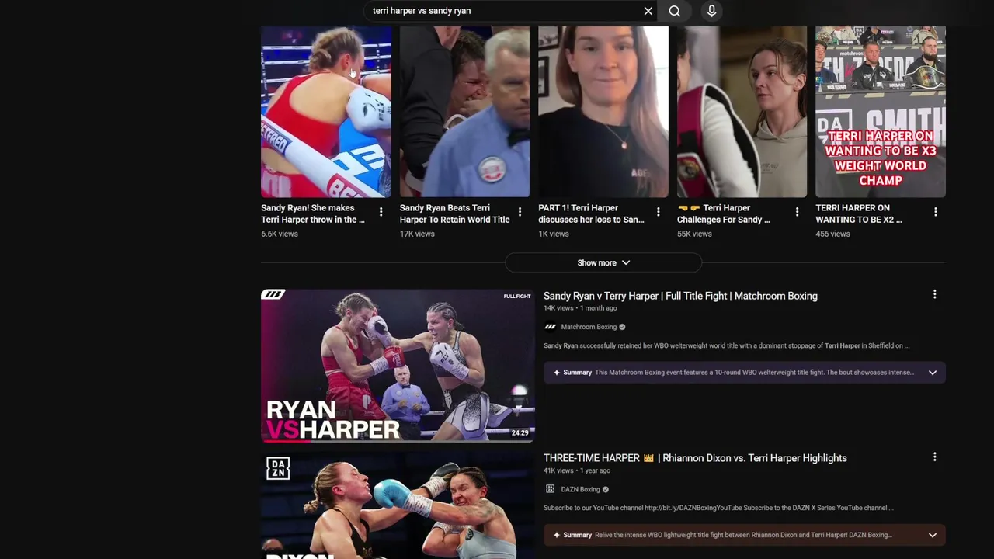
Task: Open short title 'Terri Harper Challenges For Sandy ...'
Action: pyautogui.click(x=724, y=214)
